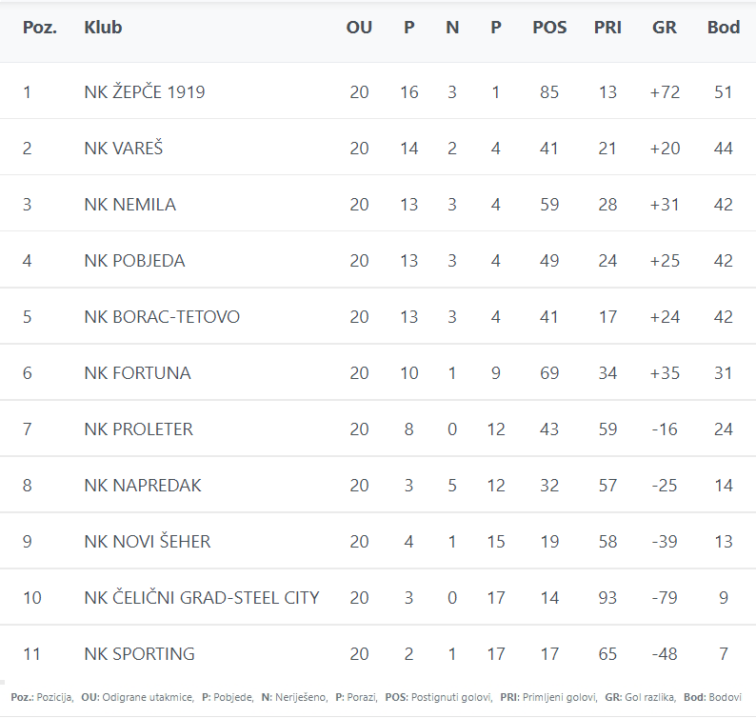Click on NK PROLETER in standings
The image size is (756, 718).
[x=138, y=429]
